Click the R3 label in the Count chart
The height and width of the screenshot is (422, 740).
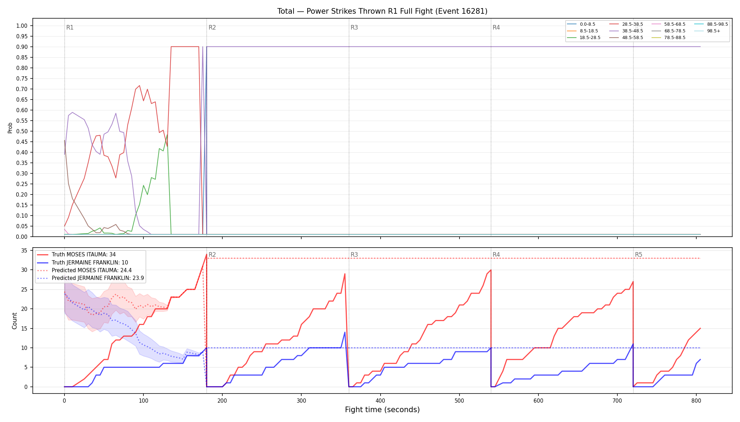coord(354,255)
